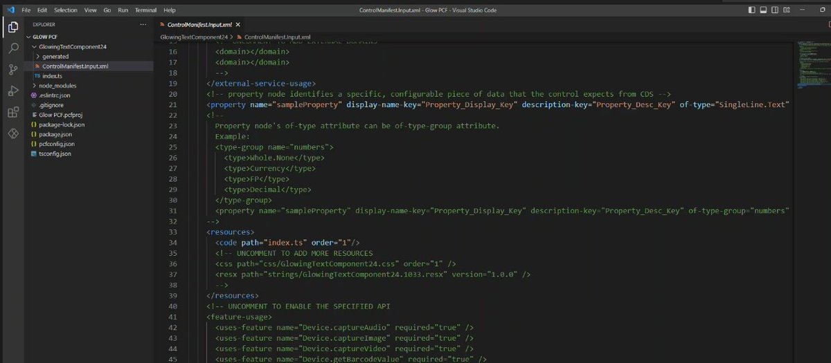This screenshot has height=363, width=831.
Task: Click the git icon beside .gitignore
Action: [x=33, y=105]
